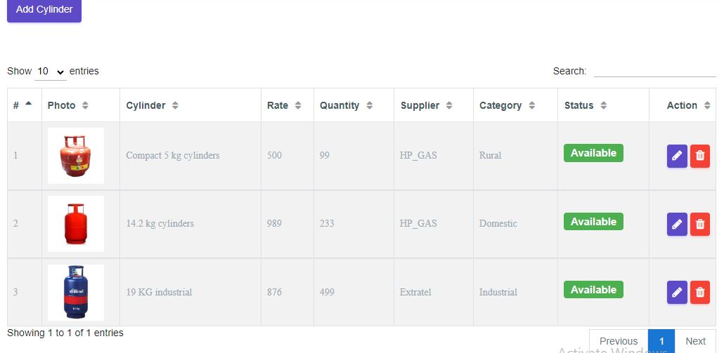Viewport: 724px width, 353px height.
Task: Sort by Status column header
Action: (586, 105)
